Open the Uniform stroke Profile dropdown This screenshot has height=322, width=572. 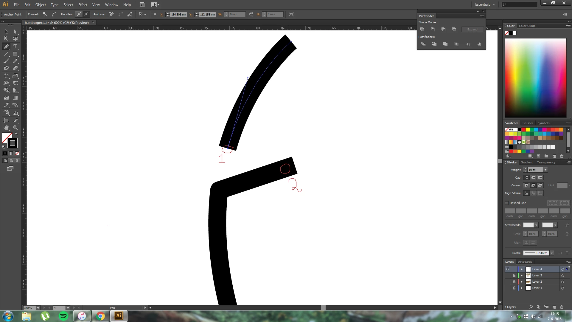tap(552, 253)
